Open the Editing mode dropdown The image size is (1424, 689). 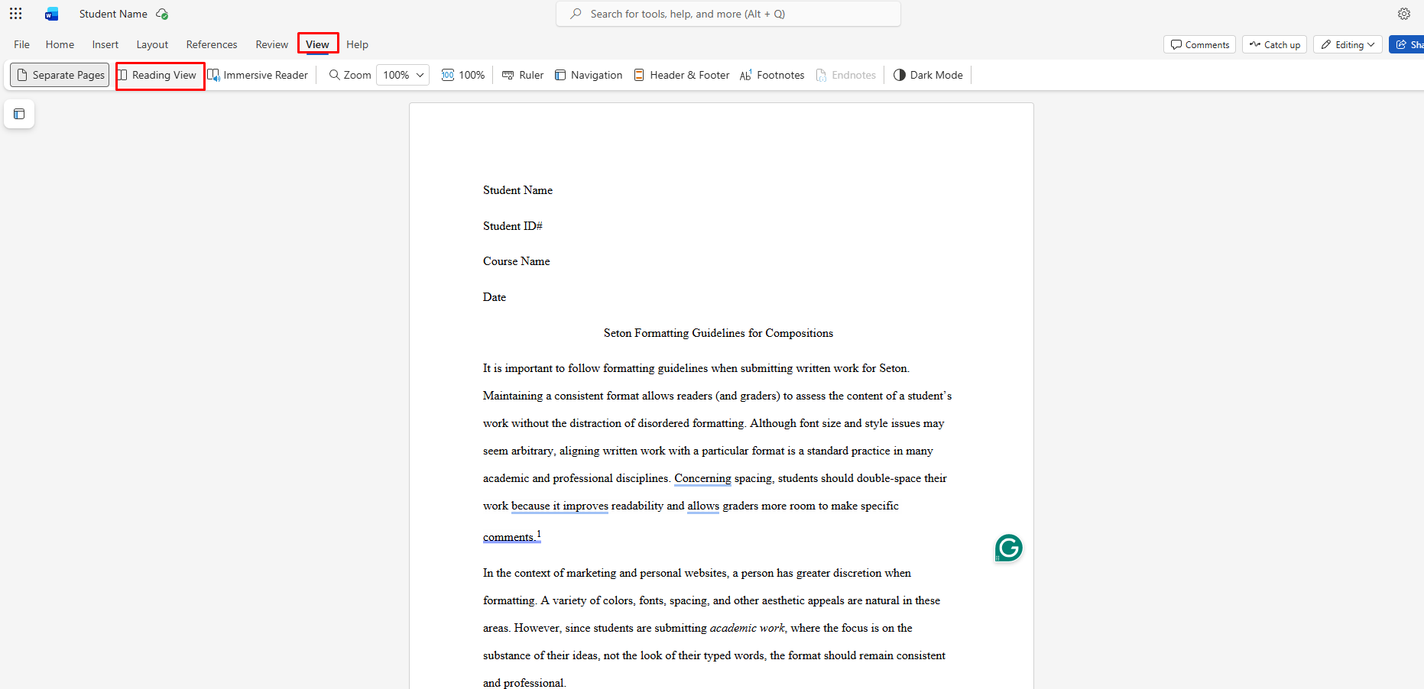(x=1348, y=44)
